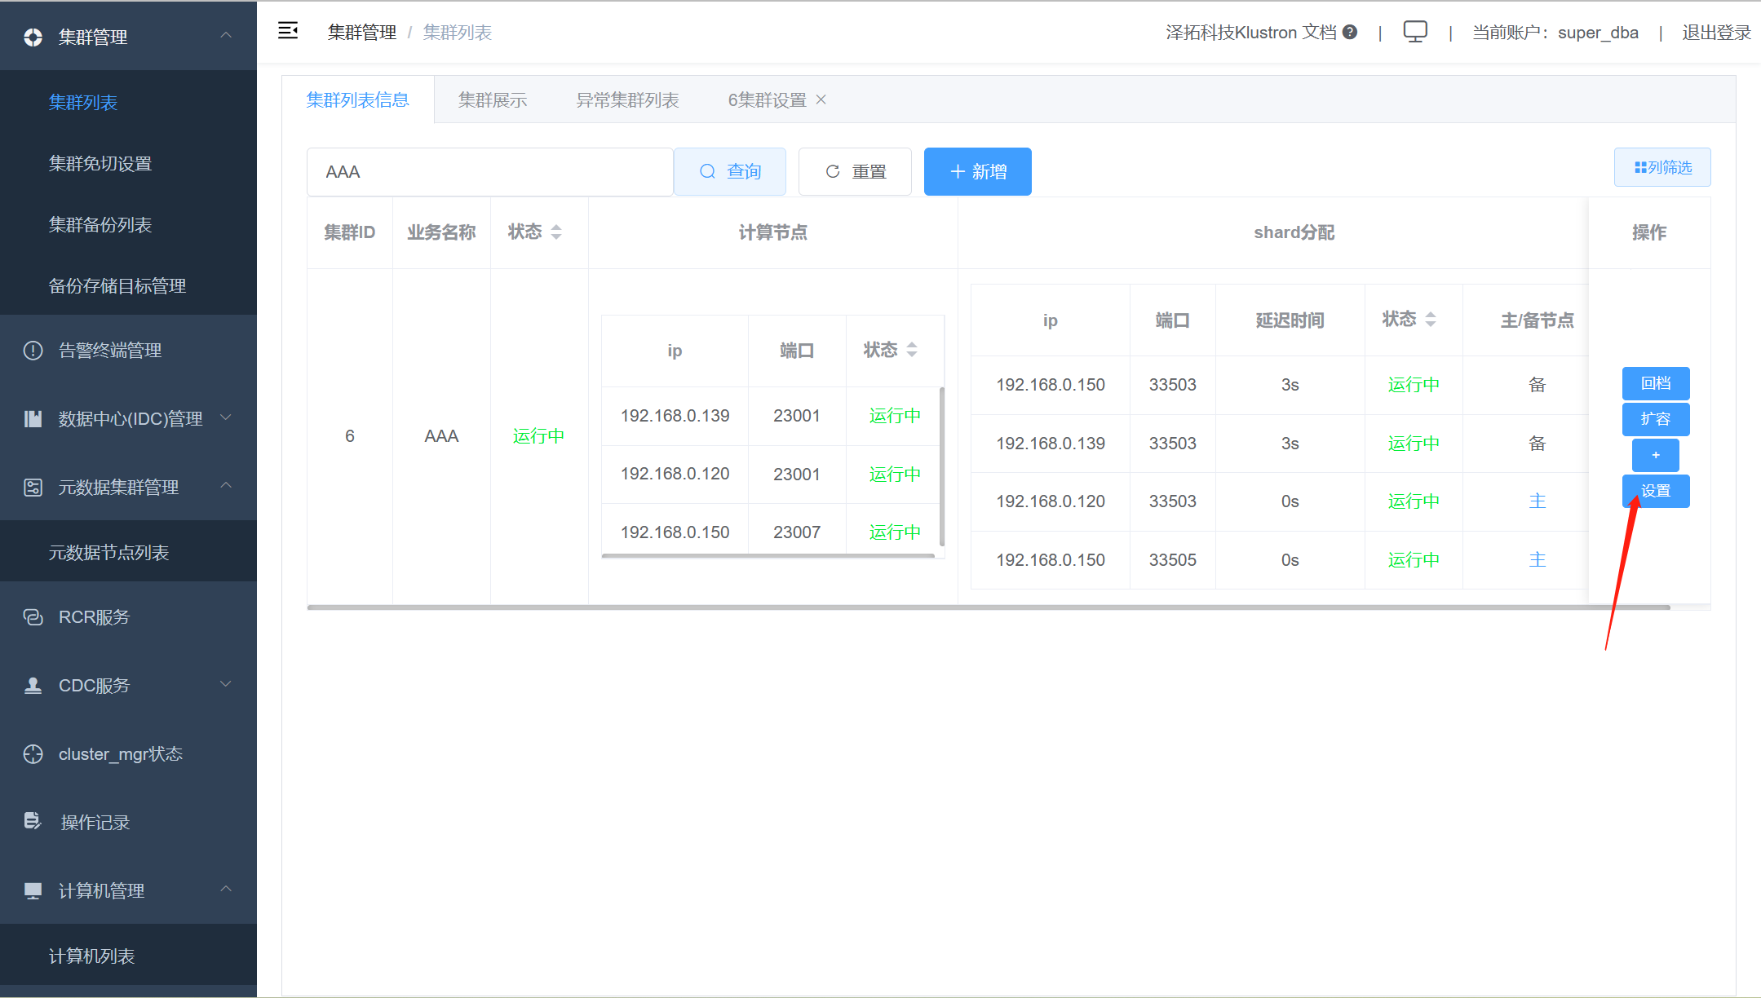
Task: Click the main table horizontal scrollbar
Action: click(989, 607)
